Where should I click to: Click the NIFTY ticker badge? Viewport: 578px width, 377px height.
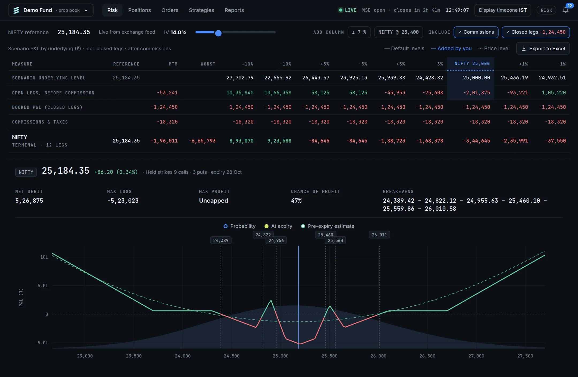(26, 172)
